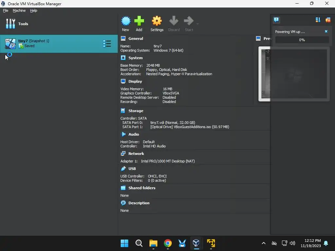Click the Powering VM up notification text
Image resolution: width=335 pixels, height=251 pixels.
point(290,32)
